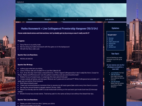
Task: Select the 'hi' navigation item
Action: (x=64, y=19)
